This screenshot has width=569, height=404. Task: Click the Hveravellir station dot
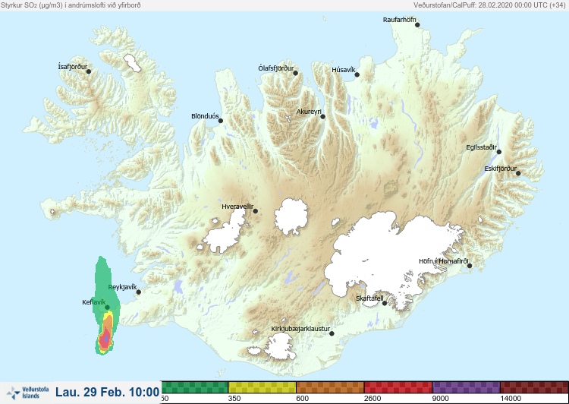(x=255, y=211)
